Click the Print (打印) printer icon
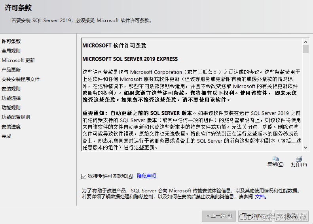 pyautogui.click(x=299, y=159)
